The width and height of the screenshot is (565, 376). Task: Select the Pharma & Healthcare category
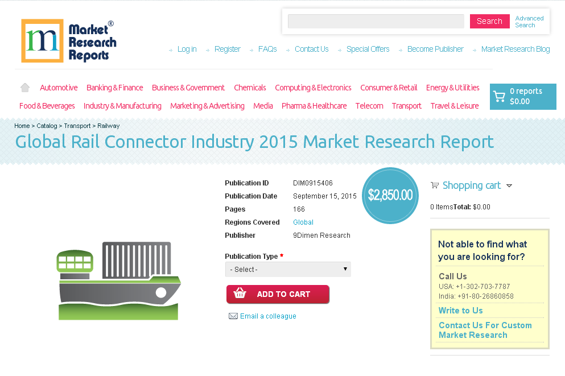point(314,106)
